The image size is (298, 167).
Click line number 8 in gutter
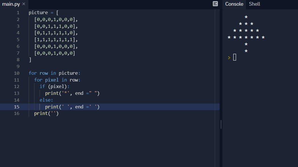coord(18,60)
